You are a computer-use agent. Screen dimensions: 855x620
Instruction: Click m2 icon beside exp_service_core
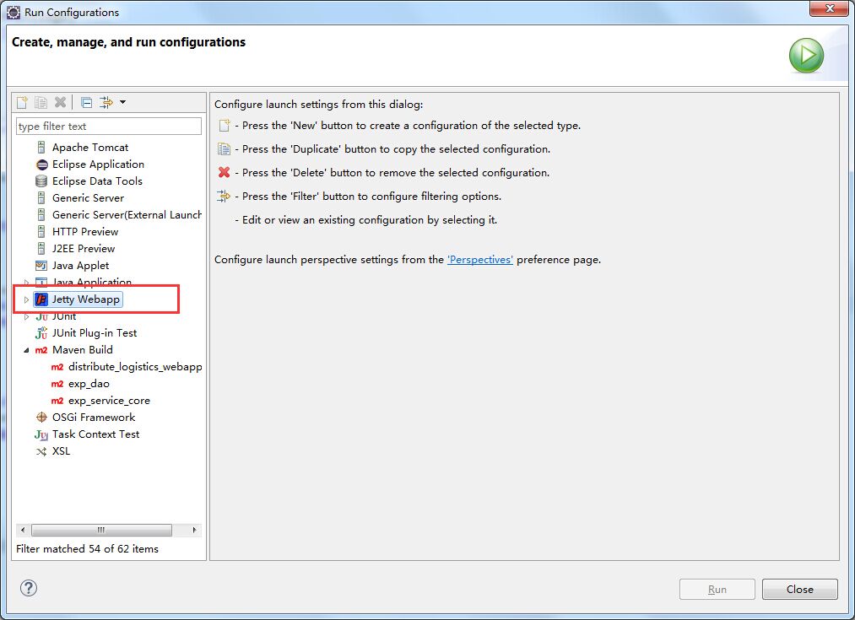57,401
